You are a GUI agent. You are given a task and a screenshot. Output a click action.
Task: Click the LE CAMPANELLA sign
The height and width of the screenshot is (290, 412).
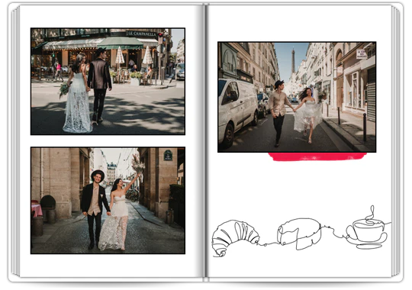[x=142, y=34]
